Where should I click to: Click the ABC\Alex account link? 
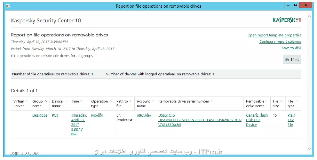point(144,115)
